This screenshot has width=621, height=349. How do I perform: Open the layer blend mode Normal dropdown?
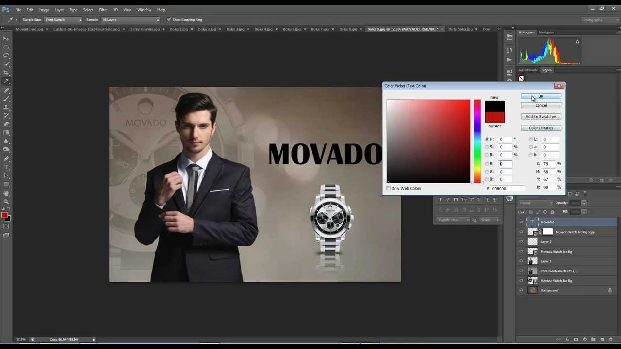point(535,203)
